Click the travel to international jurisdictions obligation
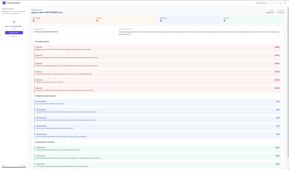 pyautogui.click(x=157, y=135)
